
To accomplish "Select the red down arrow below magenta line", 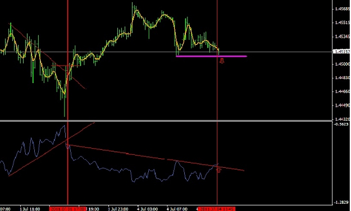I will tap(222, 61).
